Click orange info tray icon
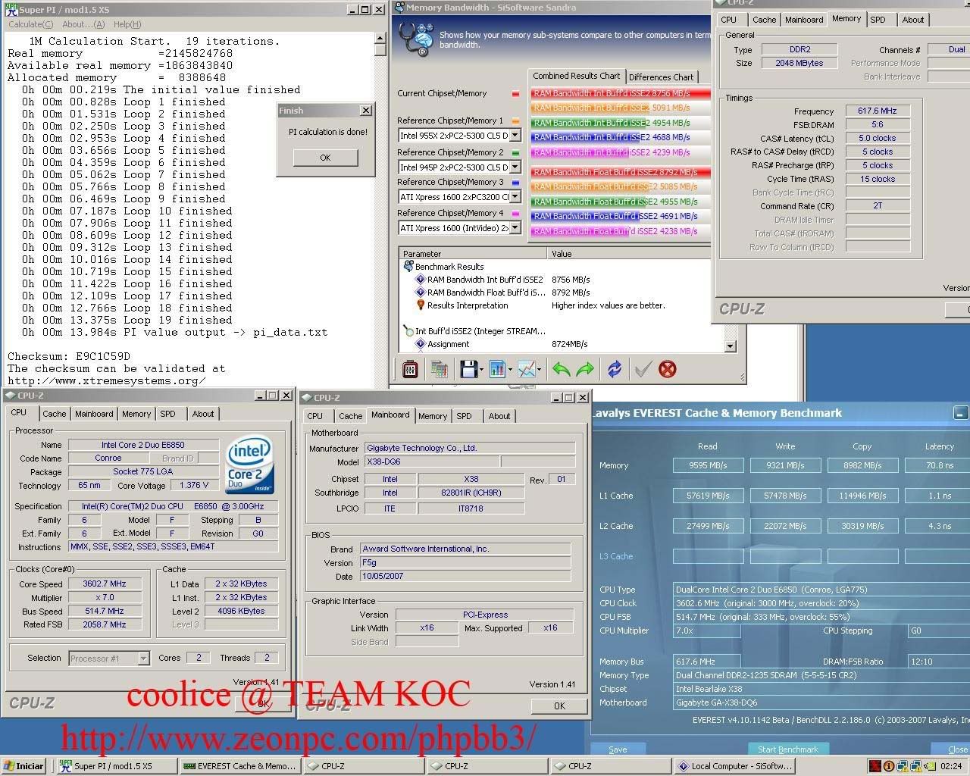This screenshot has height=776, width=970. coord(889,766)
